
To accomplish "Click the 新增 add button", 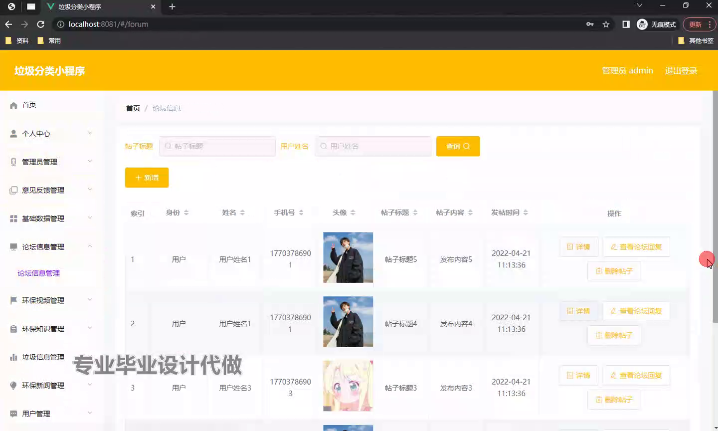I will [147, 178].
